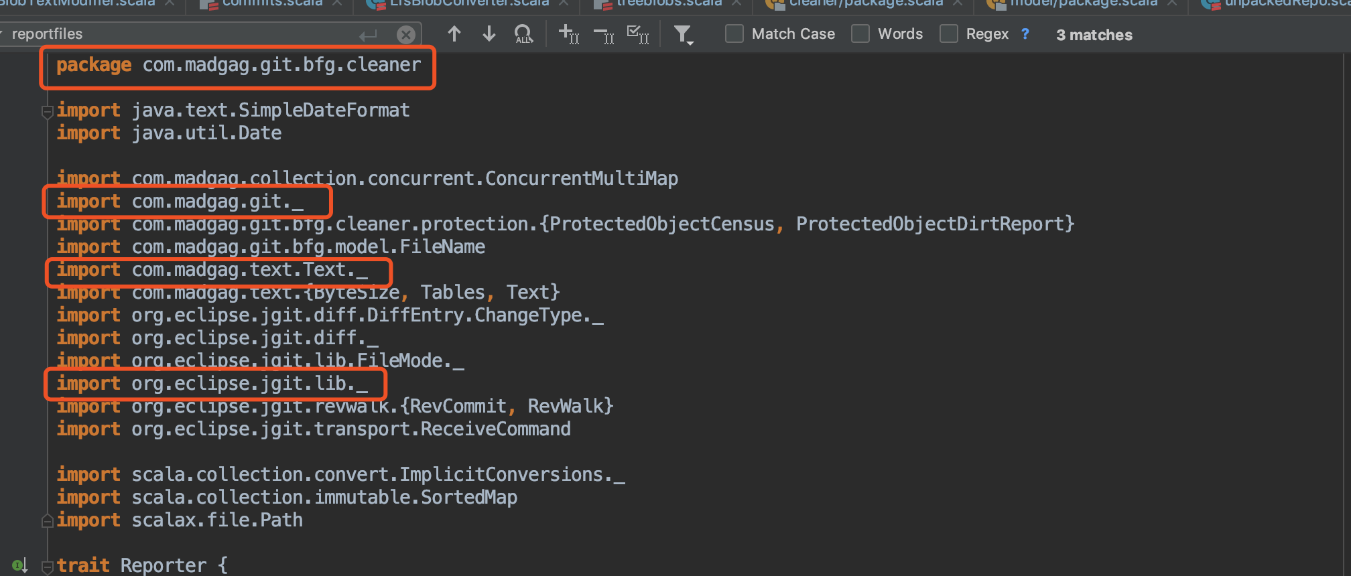Image resolution: width=1351 pixels, height=576 pixels.
Task: Select all occurrences icon in search bar
Action: coord(637,33)
